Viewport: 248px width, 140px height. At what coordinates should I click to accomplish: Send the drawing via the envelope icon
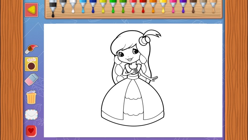pyautogui.click(x=31, y=114)
